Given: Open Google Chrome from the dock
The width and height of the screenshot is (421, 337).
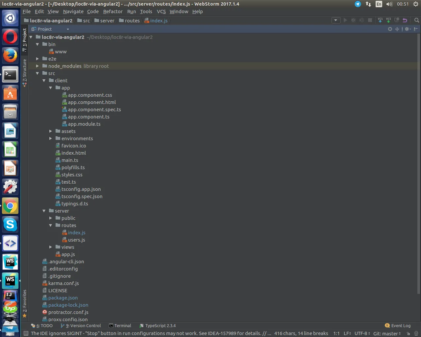Looking at the screenshot, I should pos(10,206).
